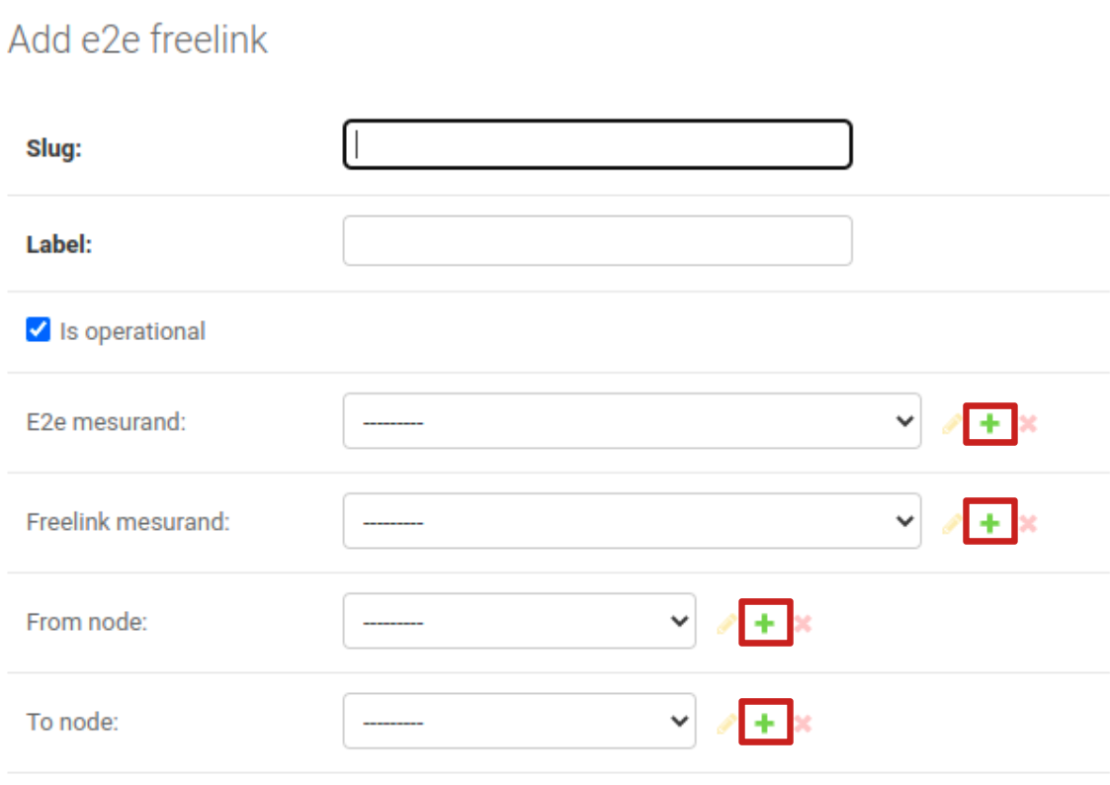
Task: Click red X beside To node
Action: [x=803, y=724]
